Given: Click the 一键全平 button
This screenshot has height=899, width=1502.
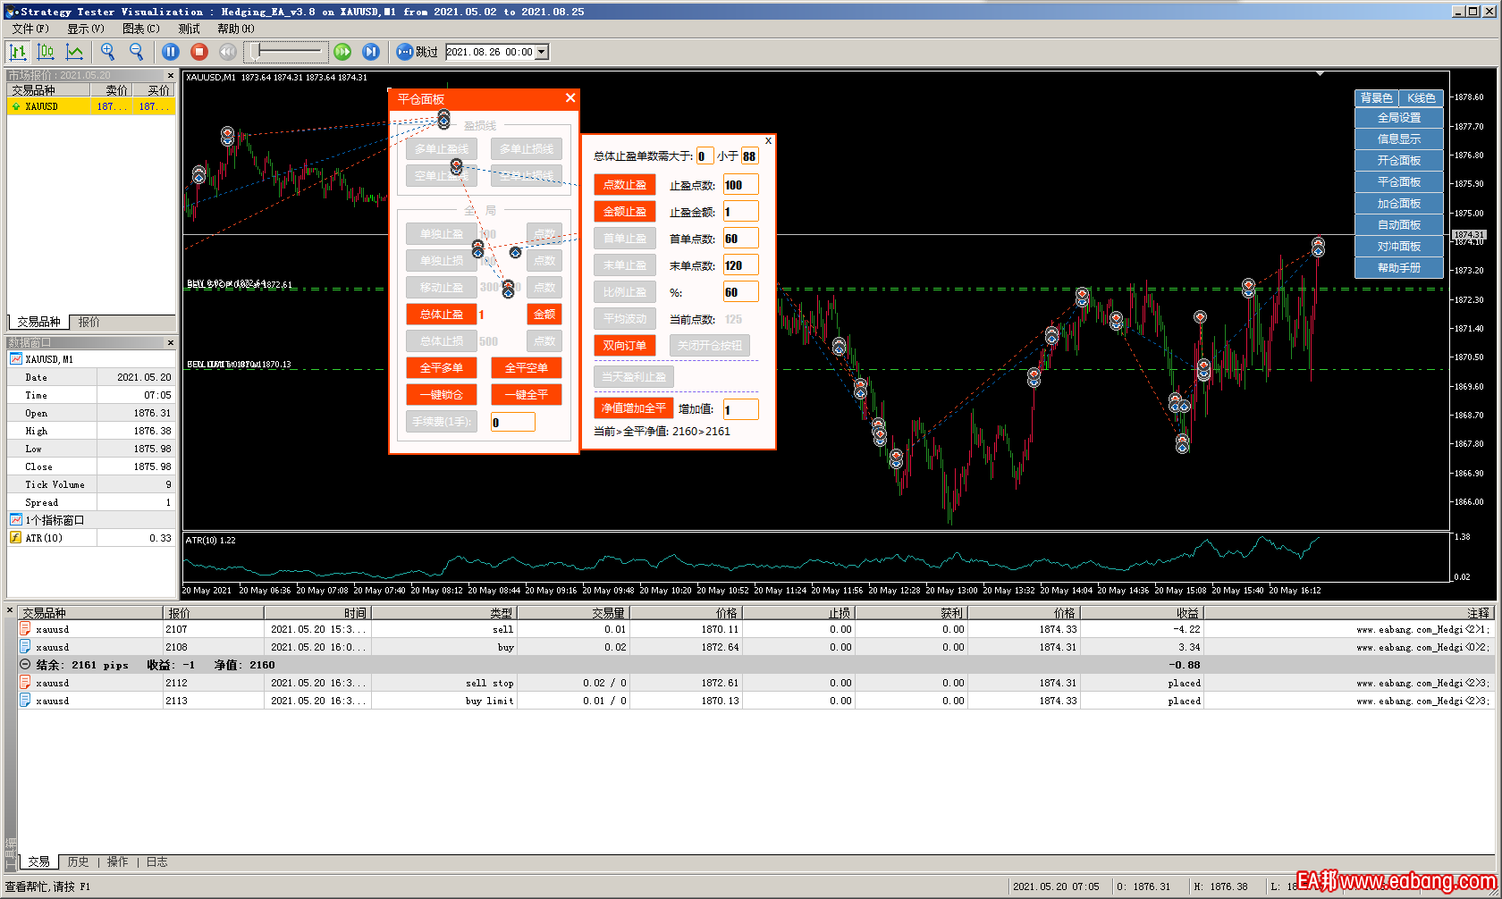Looking at the screenshot, I should pyautogui.click(x=526, y=395).
